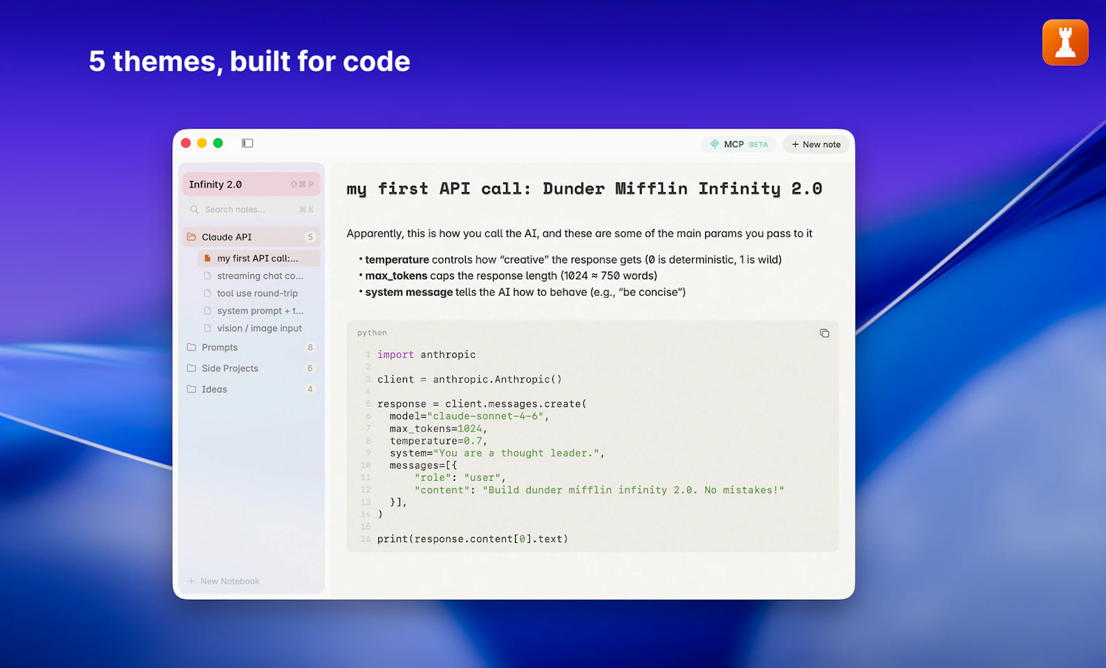The height and width of the screenshot is (668, 1106).
Task: Click the bold word 'temperature' in the bullet list
Action: point(397,260)
